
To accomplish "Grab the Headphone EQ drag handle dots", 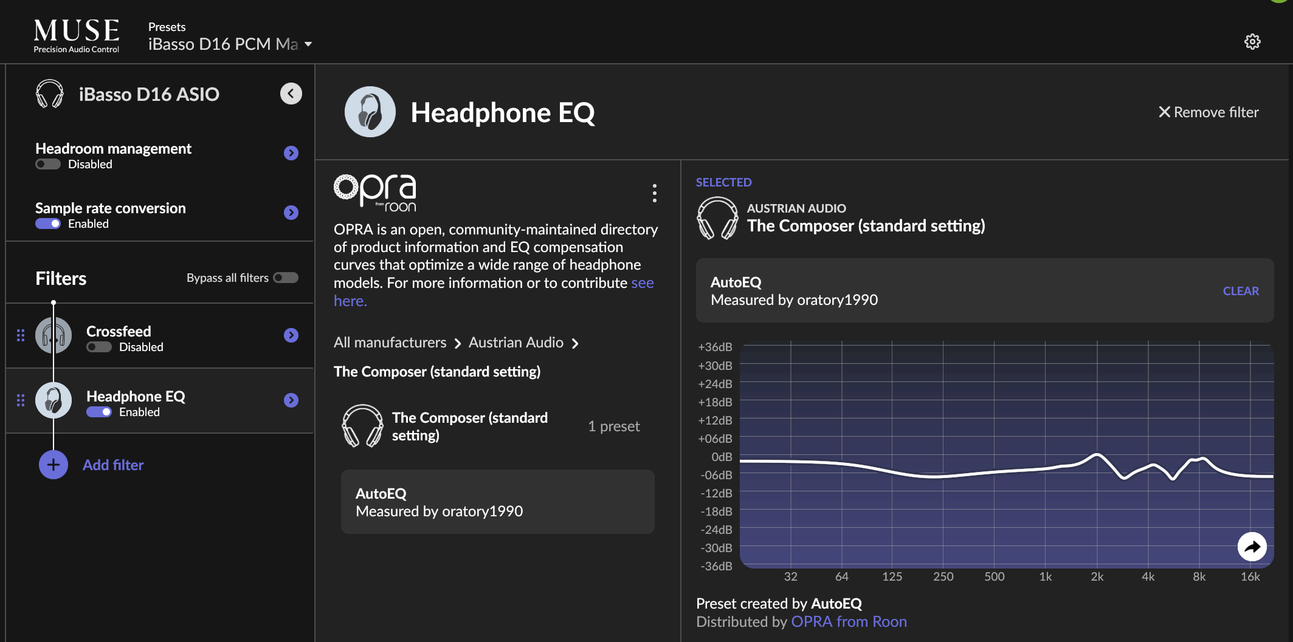I will [21, 400].
